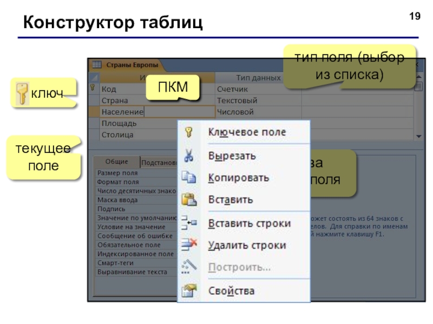Click the clipboard icon for Вставить
This screenshot has width=433, height=324.
(x=189, y=199)
